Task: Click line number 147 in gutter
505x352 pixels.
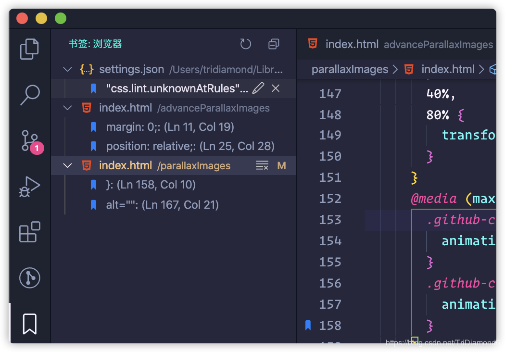Action: (330, 94)
